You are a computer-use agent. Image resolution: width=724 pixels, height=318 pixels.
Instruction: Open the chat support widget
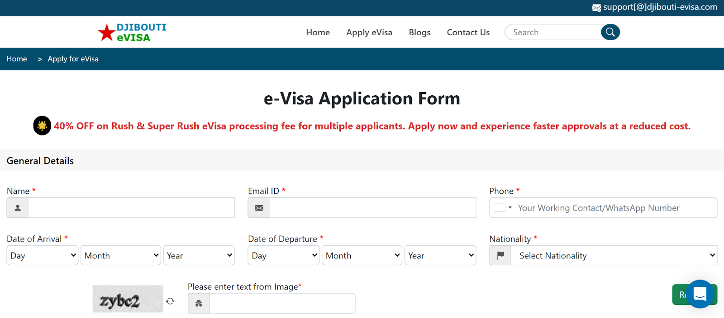pyautogui.click(x=700, y=294)
